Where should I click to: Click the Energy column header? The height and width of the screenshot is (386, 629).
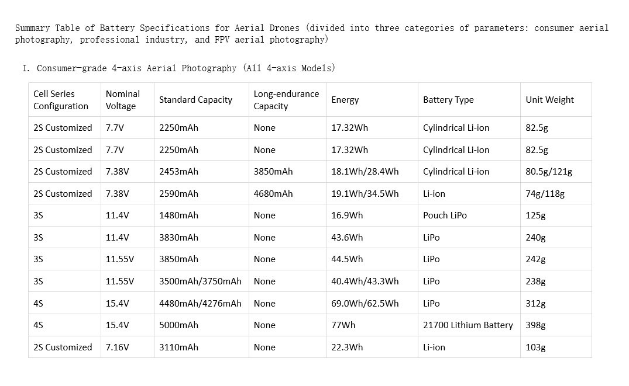(x=372, y=100)
